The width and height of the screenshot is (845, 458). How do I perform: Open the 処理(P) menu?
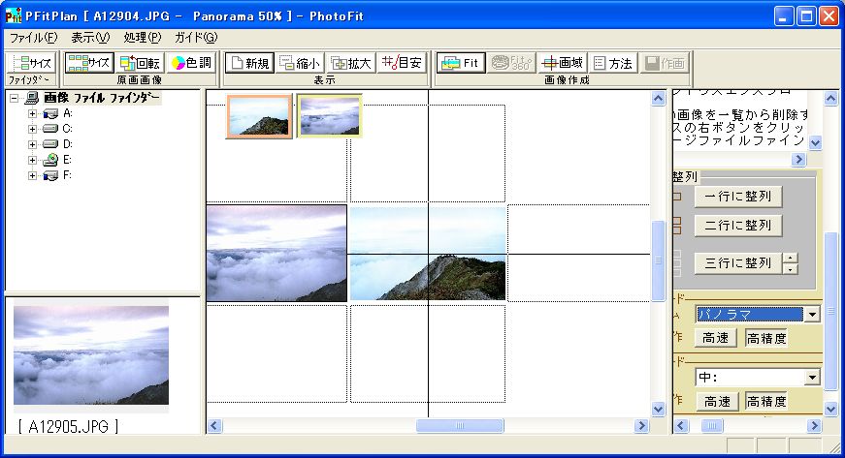tap(143, 38)
